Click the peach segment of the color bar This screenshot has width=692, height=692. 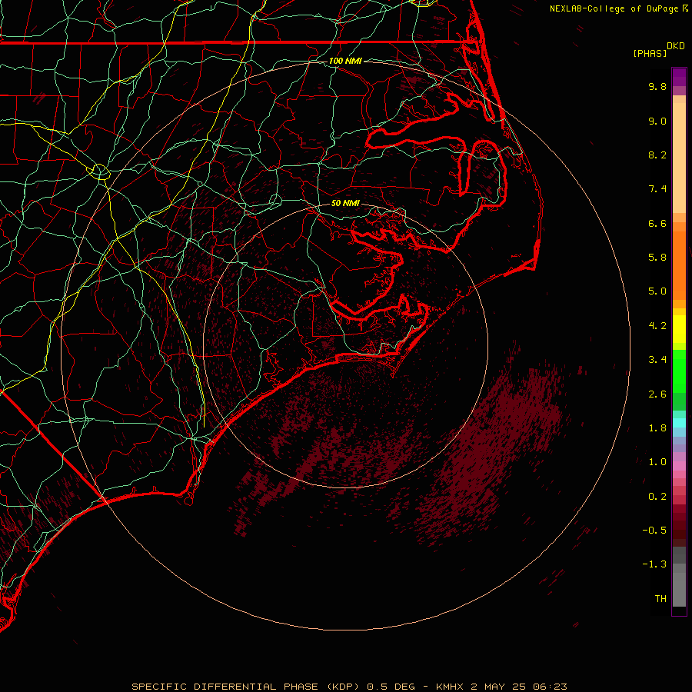point(679,155)
